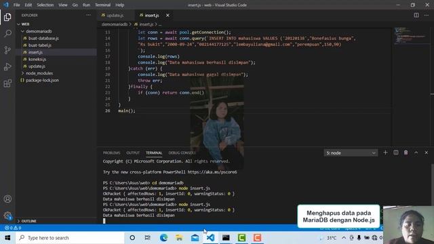The image size is (434, 244).
Task: Select terminal from 5: node dropdown
Action: pos(351,152)
